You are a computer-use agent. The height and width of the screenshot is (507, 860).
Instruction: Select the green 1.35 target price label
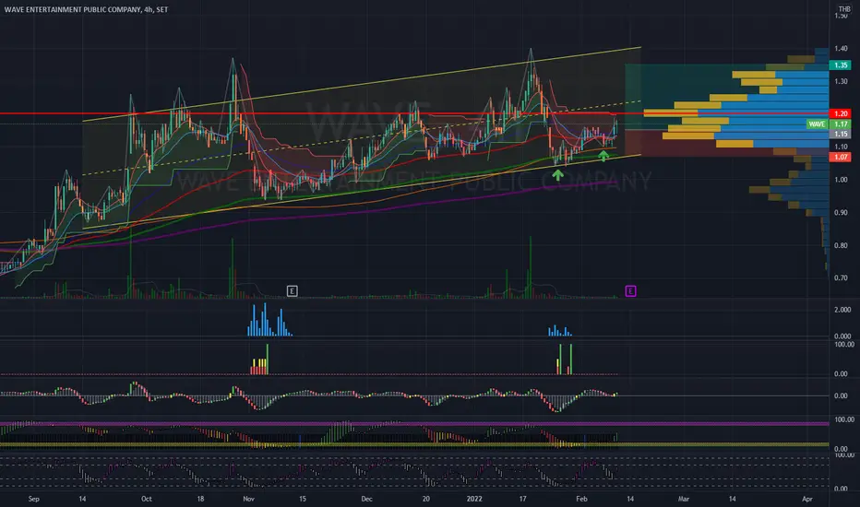(x=841, y=65)
